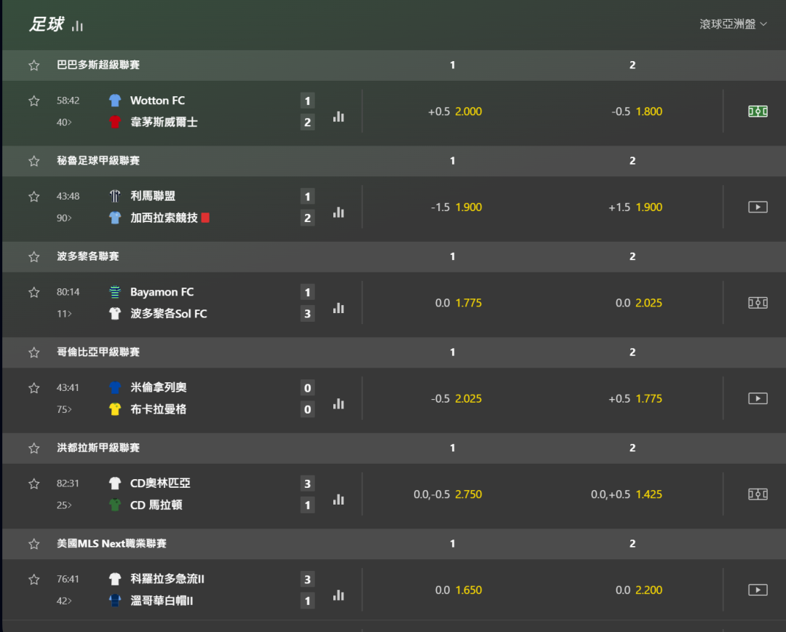The height and width of the screenshot is (632, 786).
Task: Open the 美國MLS Next職業聯賽 league header
Action: tap(111, 544)
